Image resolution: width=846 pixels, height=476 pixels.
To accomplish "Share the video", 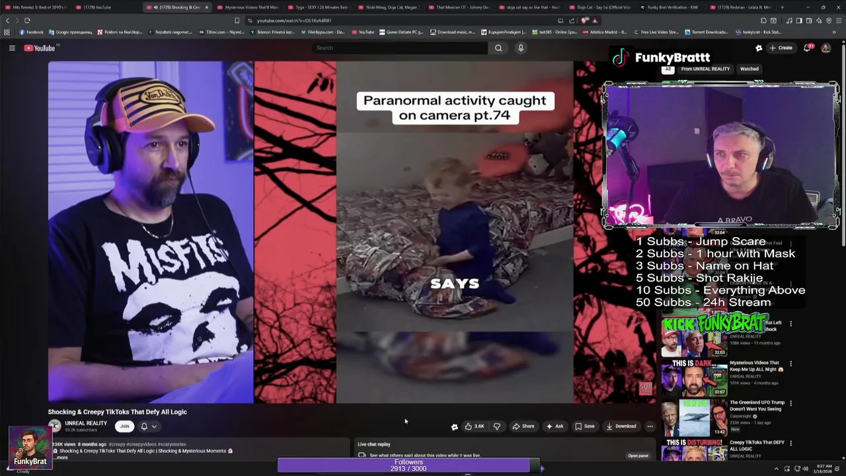I will click(x=523, y=426).
